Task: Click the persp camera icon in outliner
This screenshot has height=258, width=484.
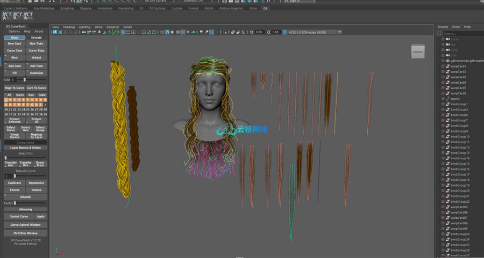Action: pyautogui.click(x=447, y=39)
